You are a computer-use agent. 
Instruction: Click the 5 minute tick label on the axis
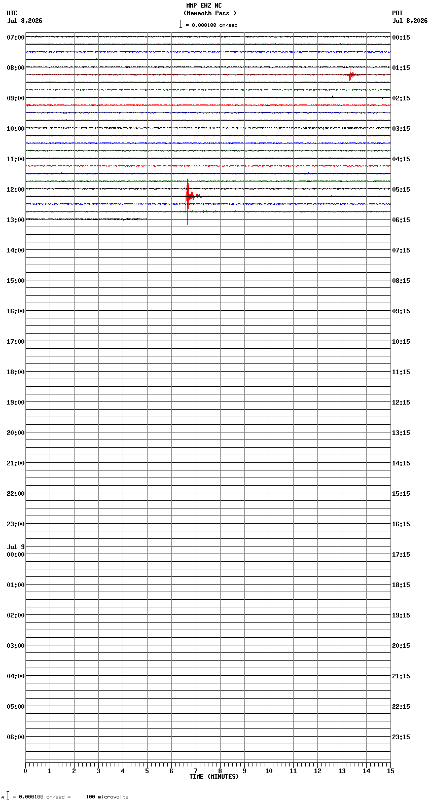coord(147,771)
